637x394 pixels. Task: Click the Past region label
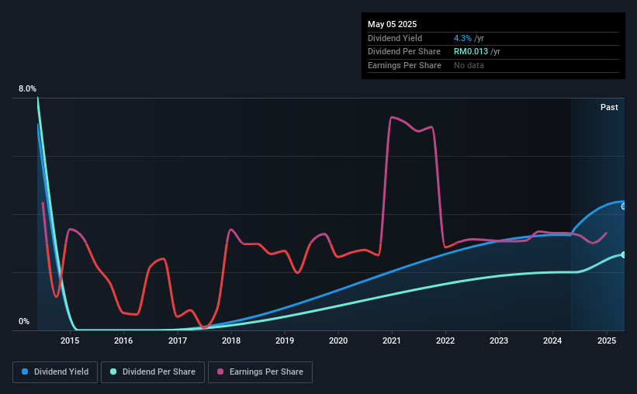609,107
